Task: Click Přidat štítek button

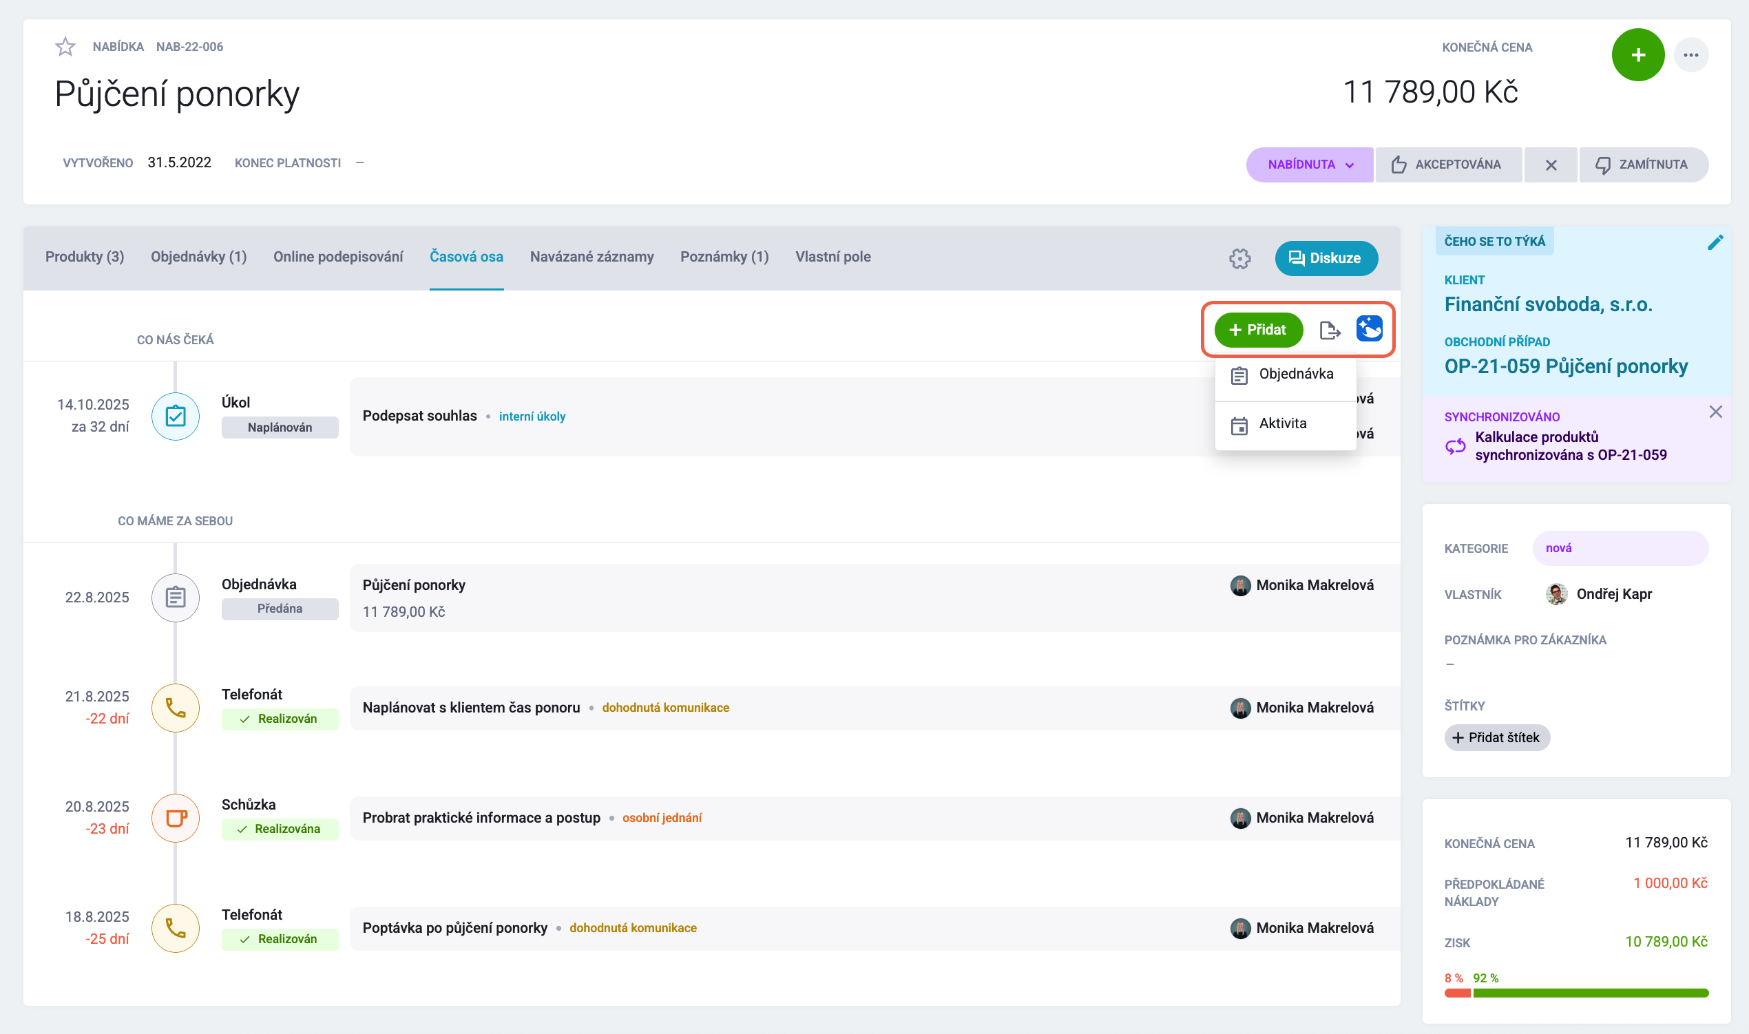Action: click(1496, 737)
